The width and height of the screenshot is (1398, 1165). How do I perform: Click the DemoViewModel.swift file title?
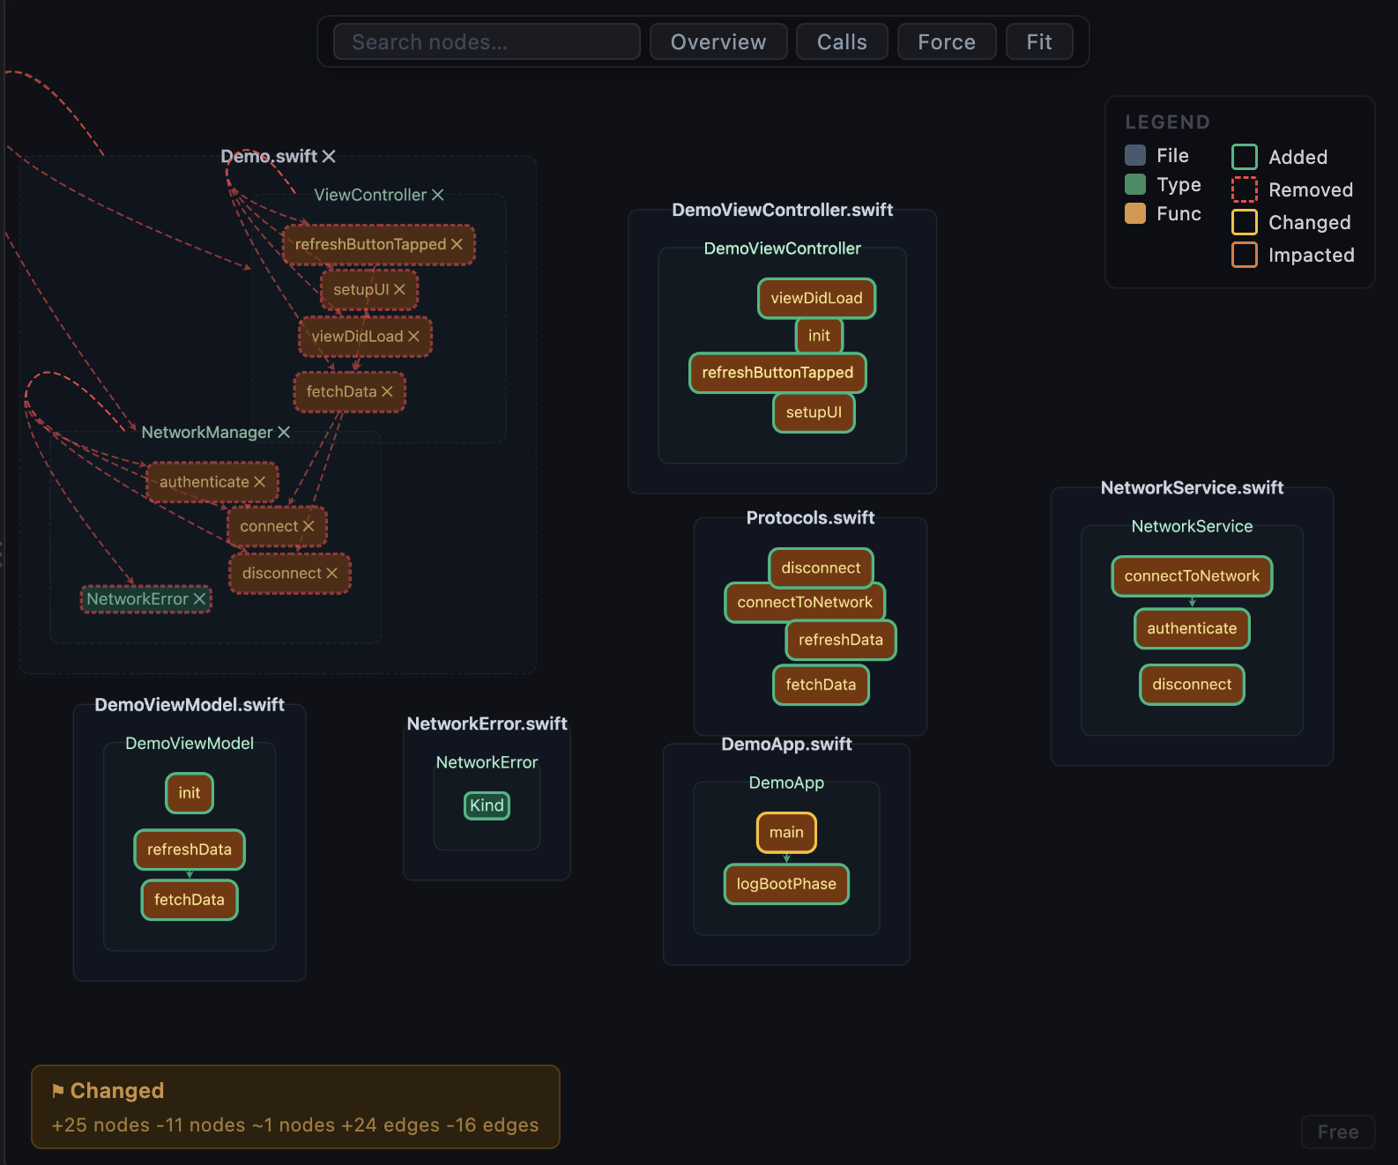(190, 705)
